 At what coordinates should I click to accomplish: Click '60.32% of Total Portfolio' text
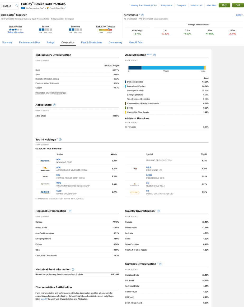48,149
